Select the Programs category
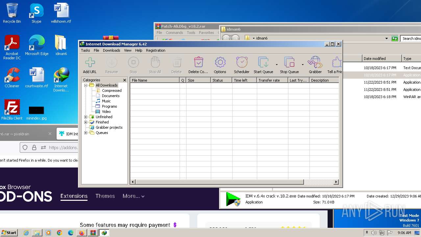The width and height of the screenshot is (421, 237). [x=109, y=106]
